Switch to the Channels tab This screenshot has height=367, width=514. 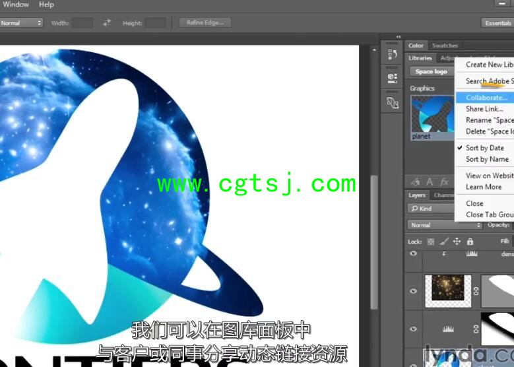click(443, 195)
